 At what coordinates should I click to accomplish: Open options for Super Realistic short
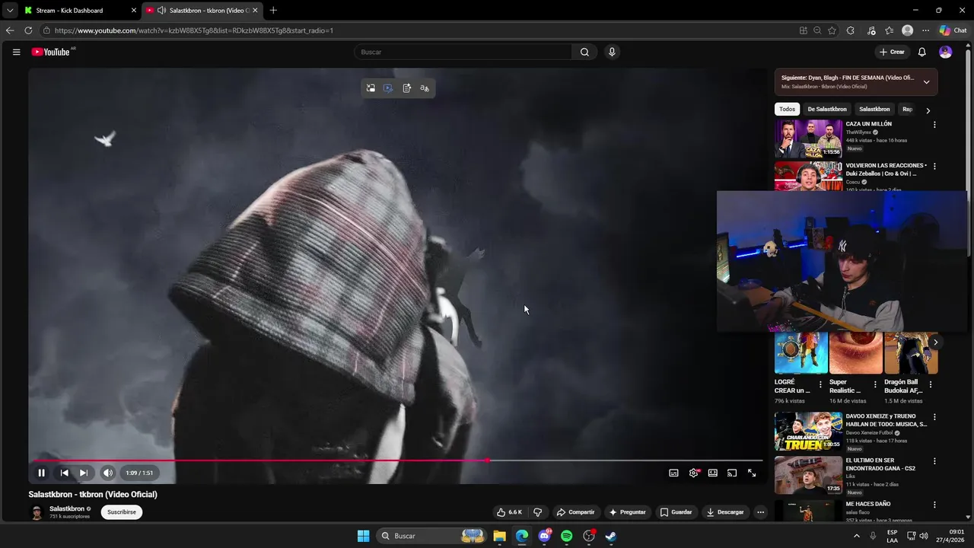pyautogui.click(x=875, y=384)
